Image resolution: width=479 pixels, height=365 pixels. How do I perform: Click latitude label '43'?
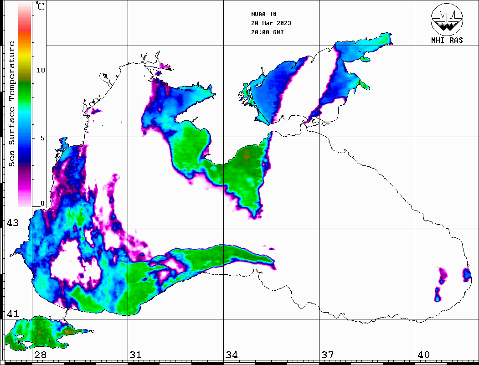[x=13, y=223]
